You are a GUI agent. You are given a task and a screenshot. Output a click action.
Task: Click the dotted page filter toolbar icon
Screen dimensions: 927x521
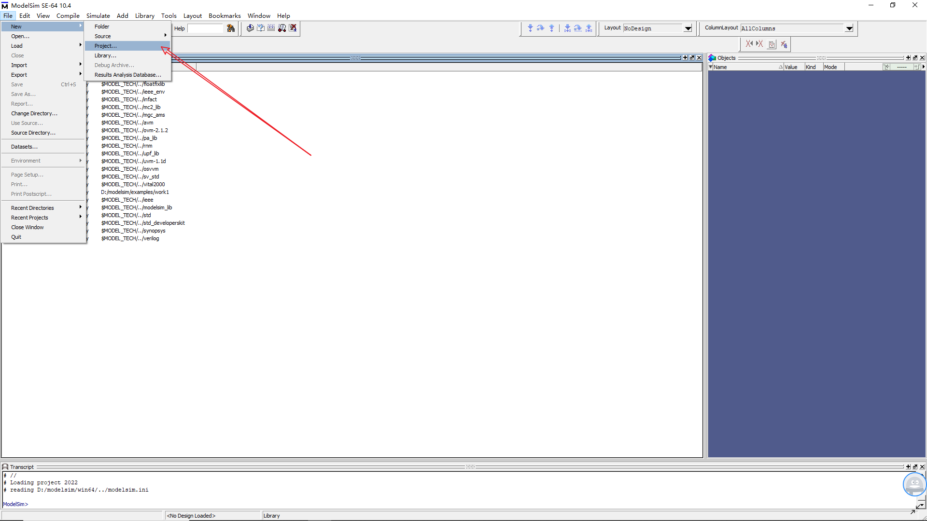[772, 44]
